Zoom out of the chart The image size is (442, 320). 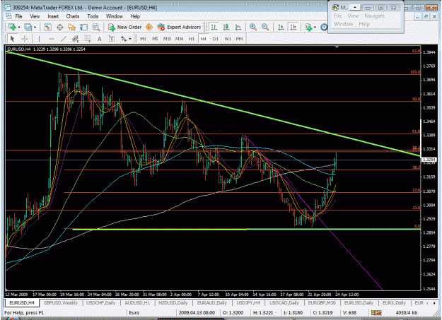point(265,27)
